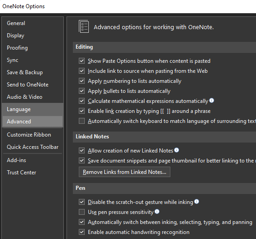The width and height of the screenshot is (256, 239).
Task: Show info tip for Allow creation of Linked Notes
Action: (x=176, y=150)
